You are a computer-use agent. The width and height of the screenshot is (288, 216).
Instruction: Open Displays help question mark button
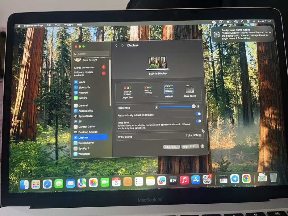(202, 146)
